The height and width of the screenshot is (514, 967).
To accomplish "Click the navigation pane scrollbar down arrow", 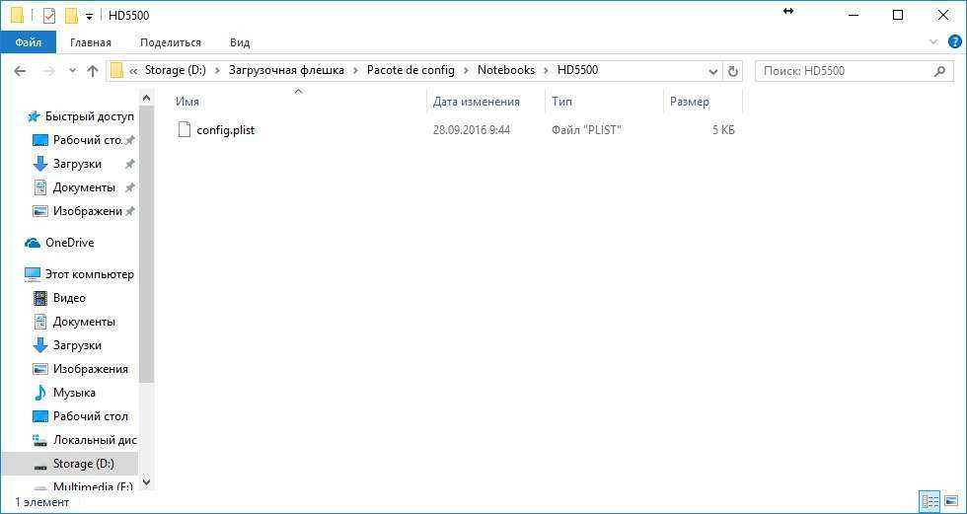I will (x=147, y=482).
